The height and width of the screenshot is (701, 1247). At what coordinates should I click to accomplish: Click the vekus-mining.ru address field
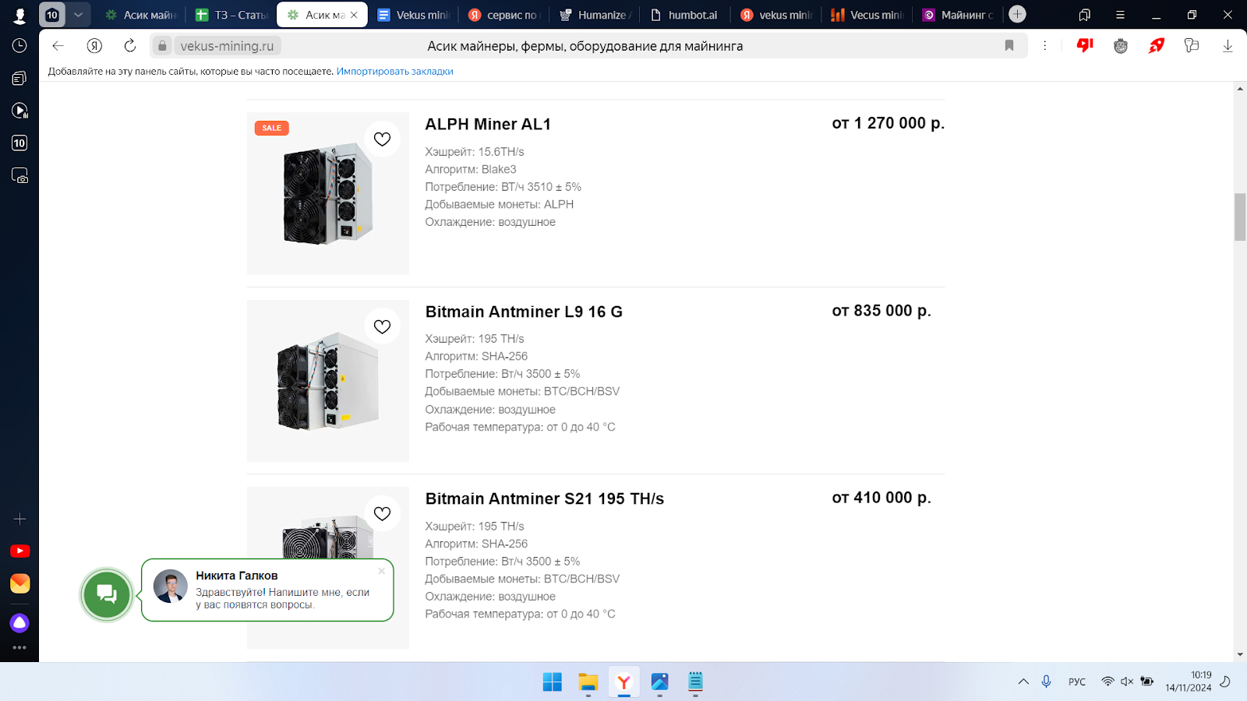click(227, 46)
